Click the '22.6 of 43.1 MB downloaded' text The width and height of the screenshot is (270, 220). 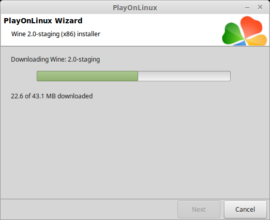(52, 96)
